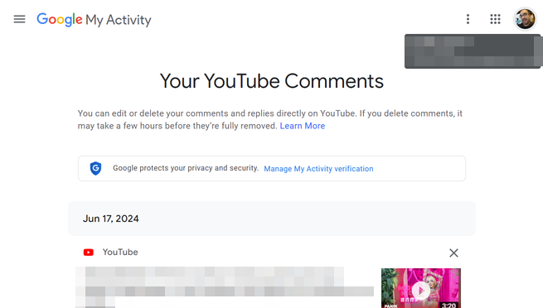Image resolution: width=543 pixels, height=308 pixels.
Task: Open the Google account profile avatar
Action: (525, 19)
